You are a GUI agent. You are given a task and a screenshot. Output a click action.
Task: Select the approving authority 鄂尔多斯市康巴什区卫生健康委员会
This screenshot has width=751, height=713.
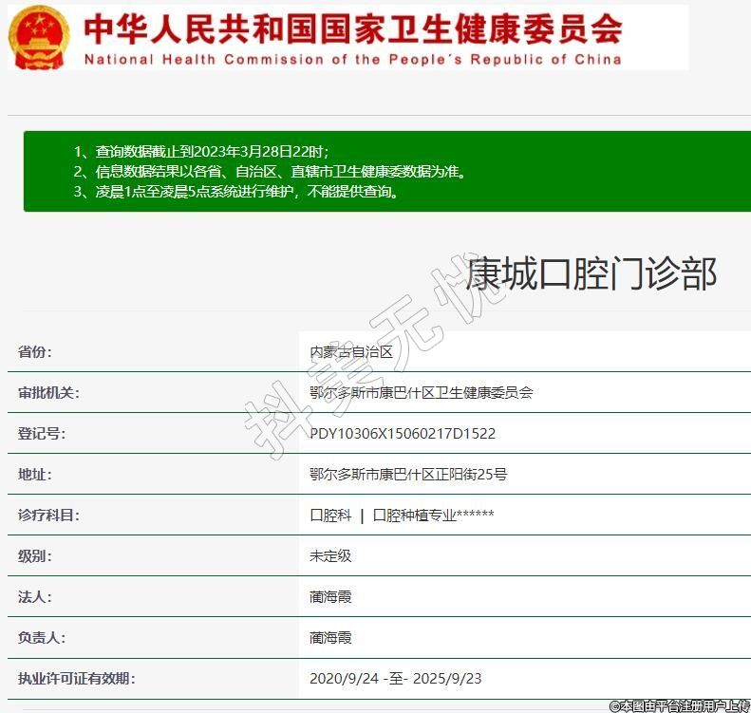point(421,393)
